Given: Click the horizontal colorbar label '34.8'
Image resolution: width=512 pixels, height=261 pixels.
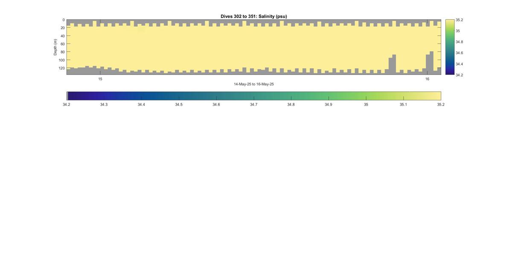Looking at the screenshot, I should pyautogui.click(x=291, y=105).
